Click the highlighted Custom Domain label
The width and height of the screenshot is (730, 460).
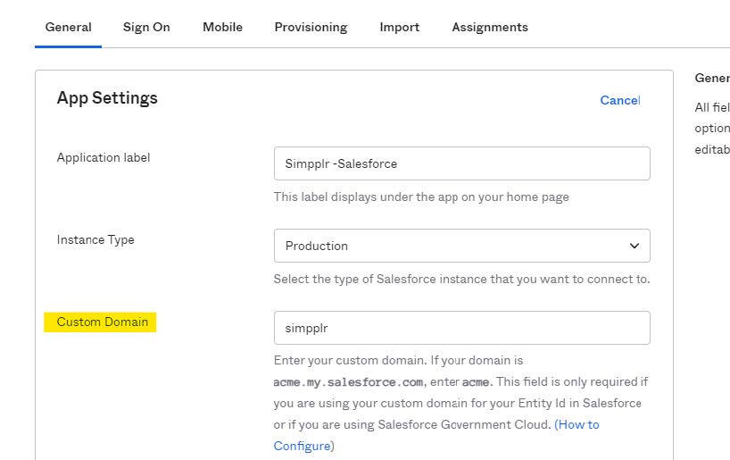point(100,322)
